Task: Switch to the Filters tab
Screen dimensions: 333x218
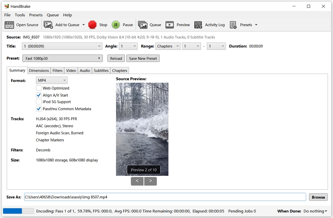Action: coord(57,70)
